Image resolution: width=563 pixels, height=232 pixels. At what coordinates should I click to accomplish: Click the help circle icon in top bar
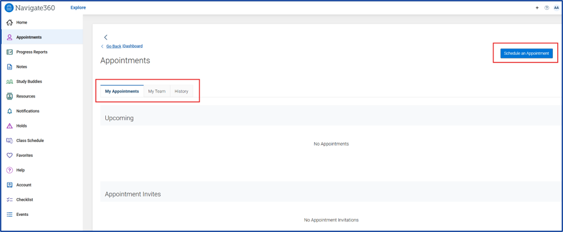point(547,7)
